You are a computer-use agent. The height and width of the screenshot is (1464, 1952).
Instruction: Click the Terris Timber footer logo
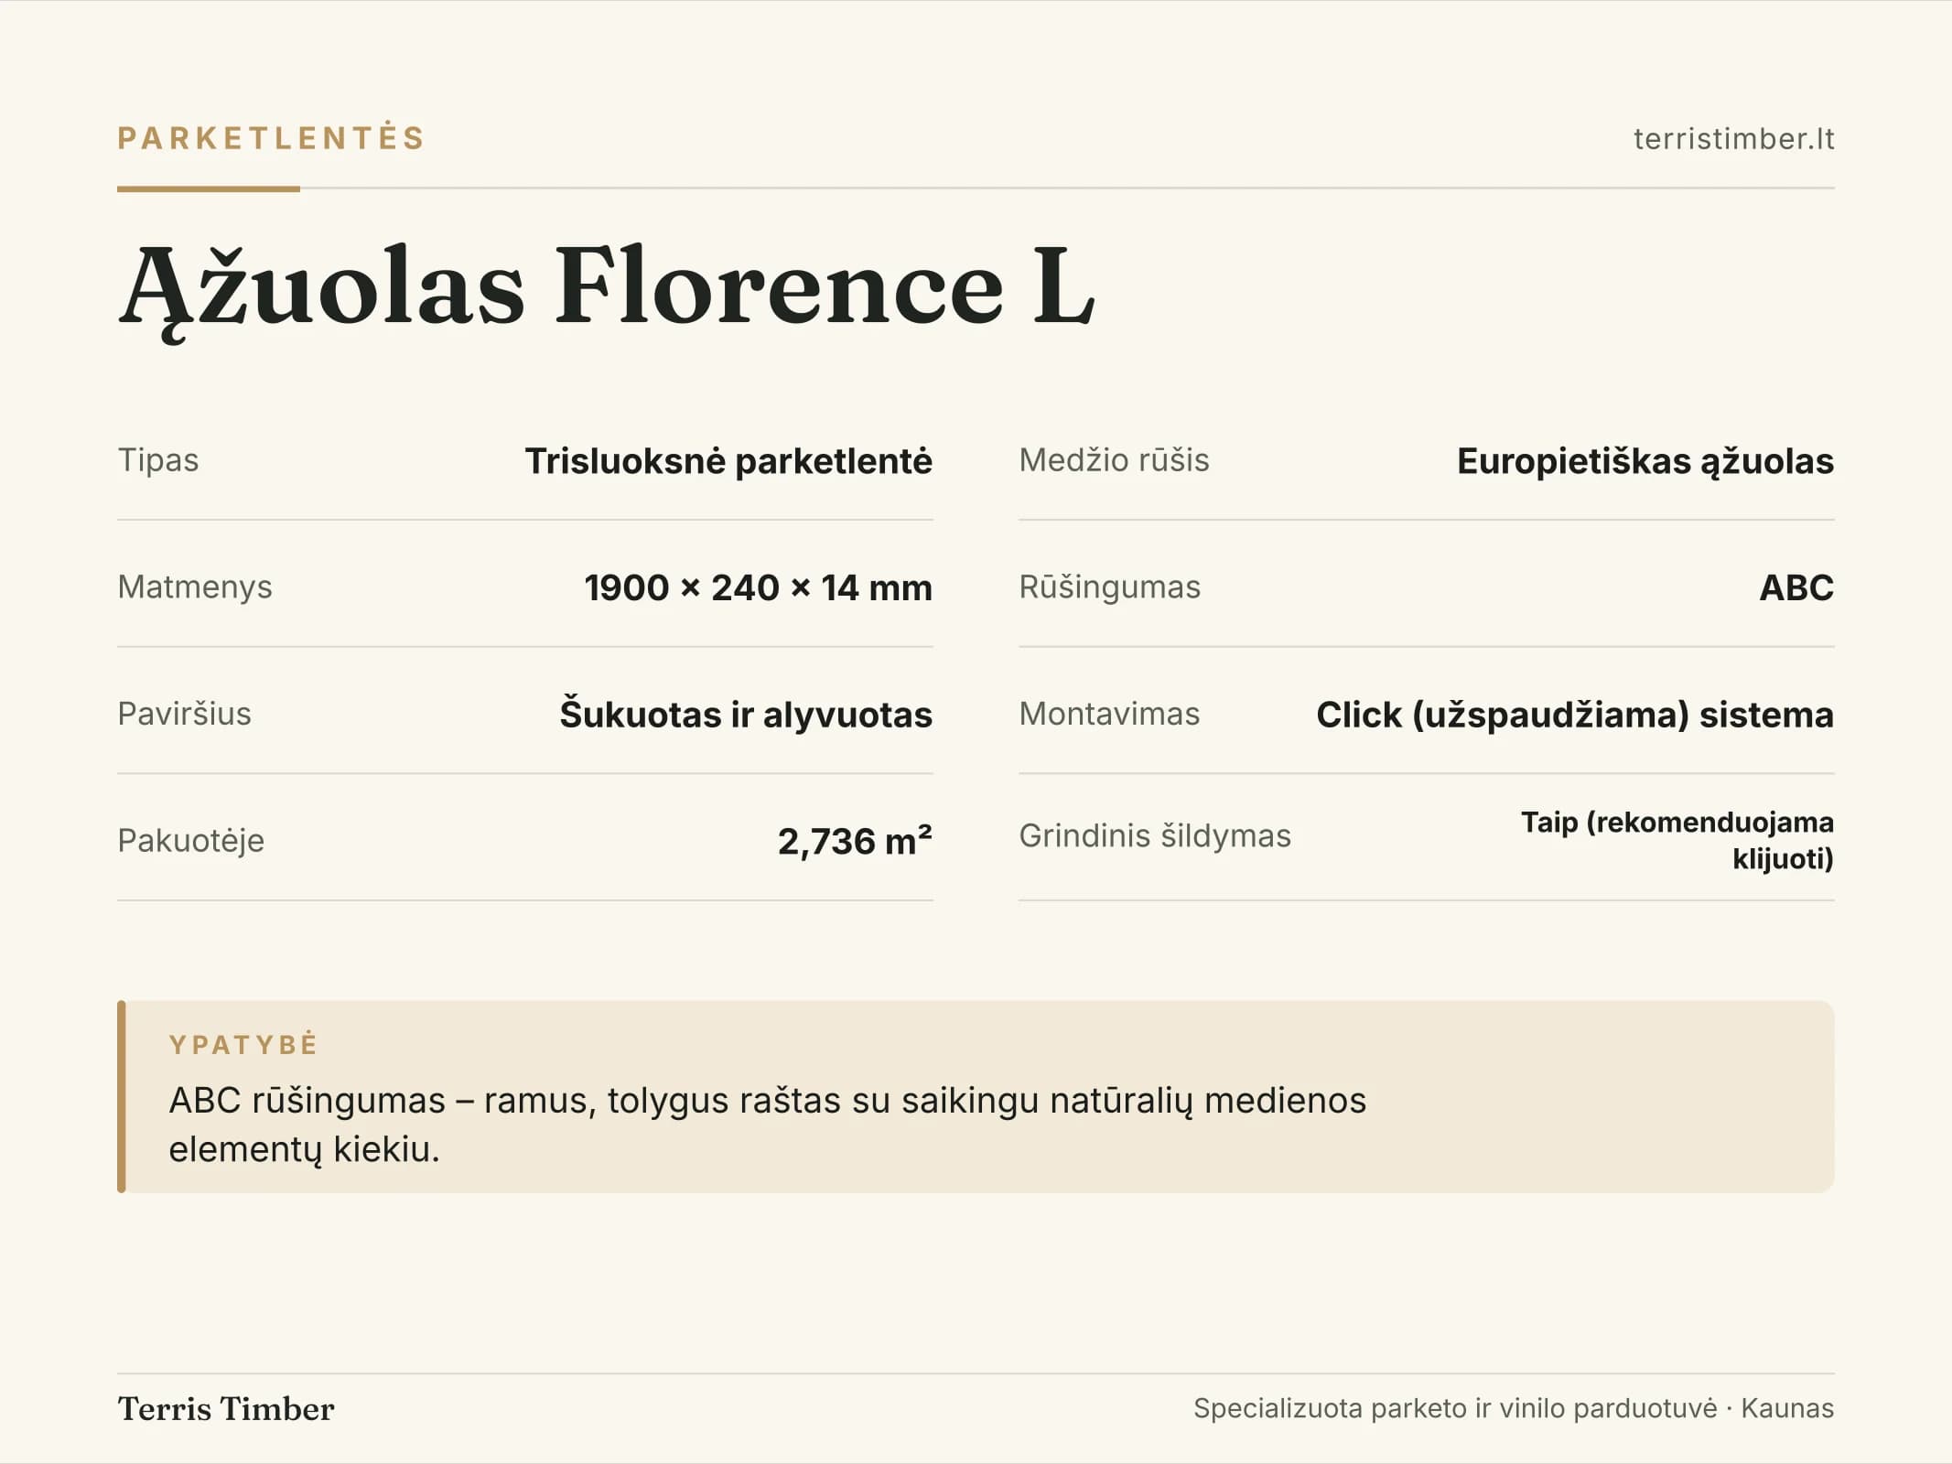(x=226, y=1409)
